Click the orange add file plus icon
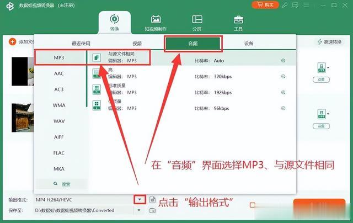Image resolution: width=353 pixels, height=223 pixels. [x=12, y=41]
